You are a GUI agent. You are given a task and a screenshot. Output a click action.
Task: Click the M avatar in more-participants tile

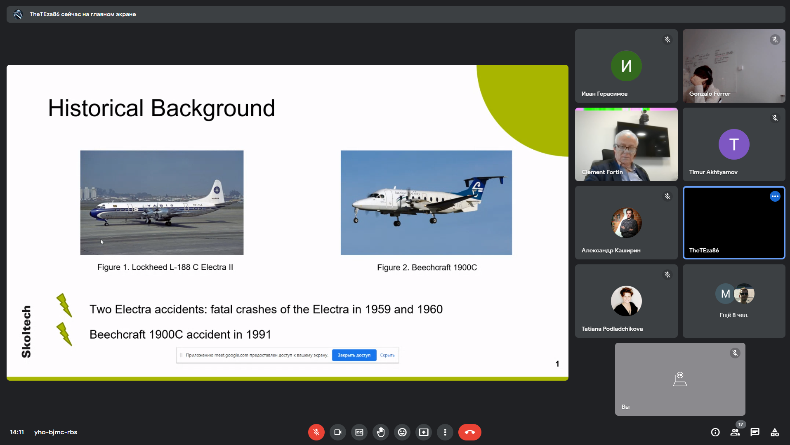pyautogui.click(x=725, y=294)
